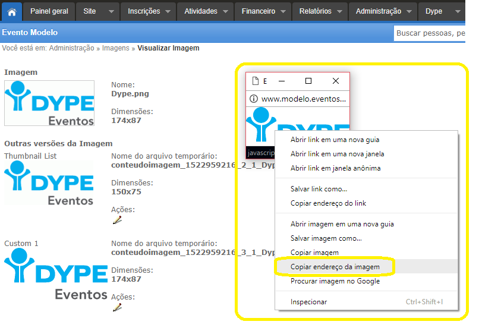Image resolution: width=479 pixels, height=334 pixels.
Task: Expand the Administração dropdown arrow
Action: tap(409, 12)
